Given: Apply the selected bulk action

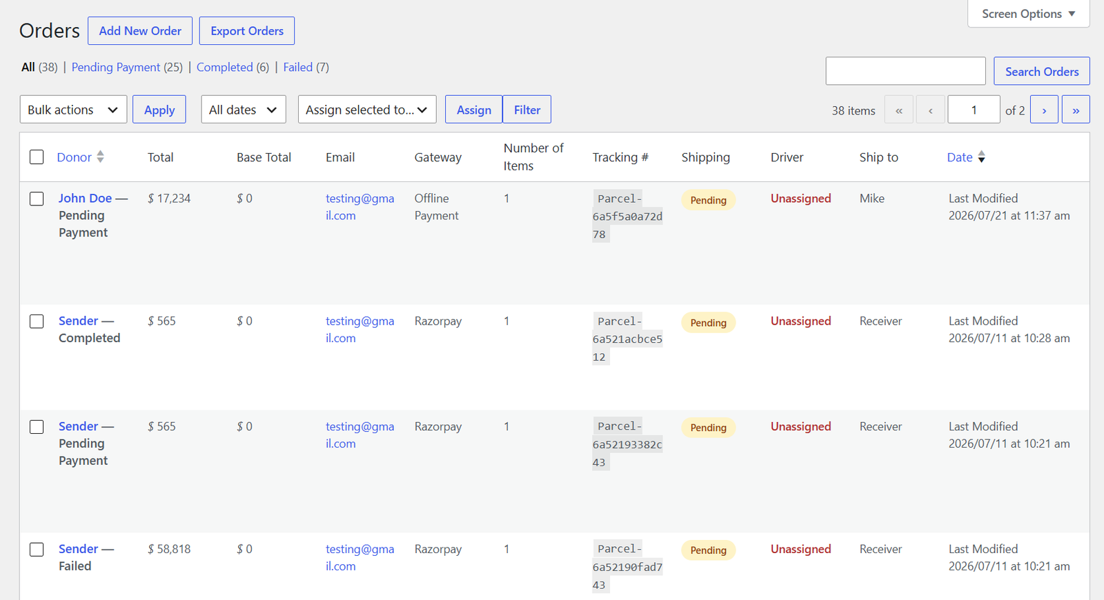Looking at the screenshot, I should point(159,110).
